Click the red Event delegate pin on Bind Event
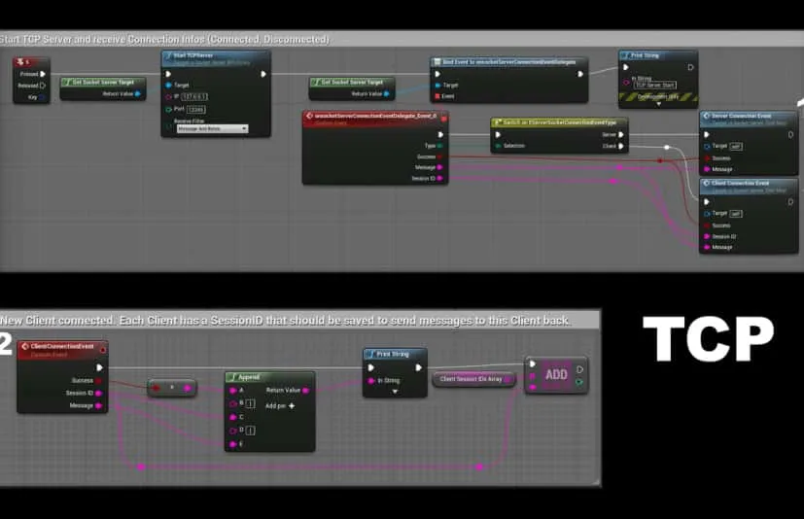The height and width of the screenshot is (519, 804). click(437, 96)
